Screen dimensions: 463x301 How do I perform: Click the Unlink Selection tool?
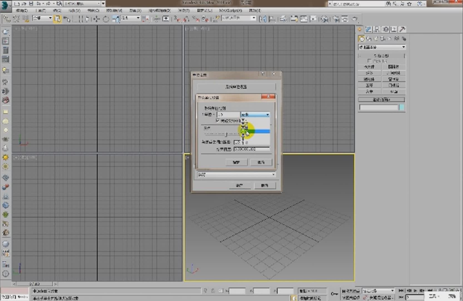[x=16, y=19]
